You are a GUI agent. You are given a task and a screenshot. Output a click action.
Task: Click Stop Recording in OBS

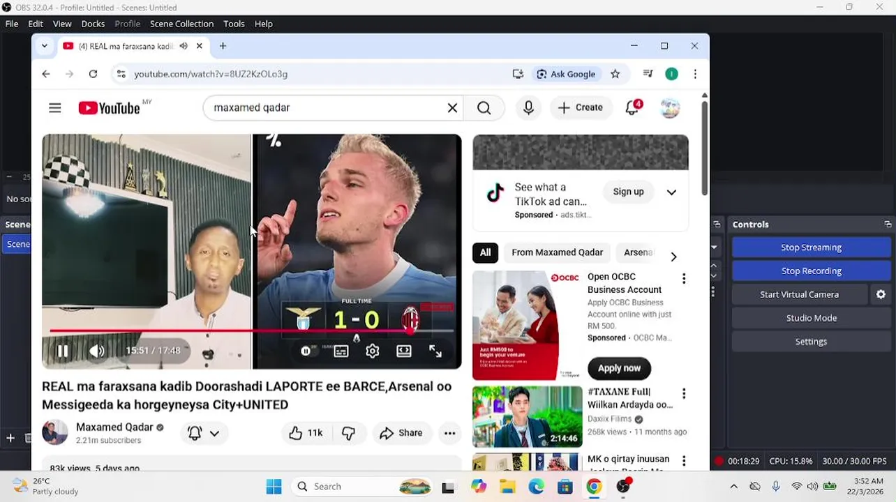811,271
